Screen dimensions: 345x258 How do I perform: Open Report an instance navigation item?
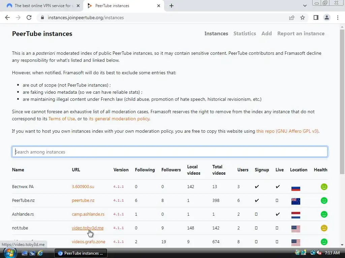(x=301, y=34)
